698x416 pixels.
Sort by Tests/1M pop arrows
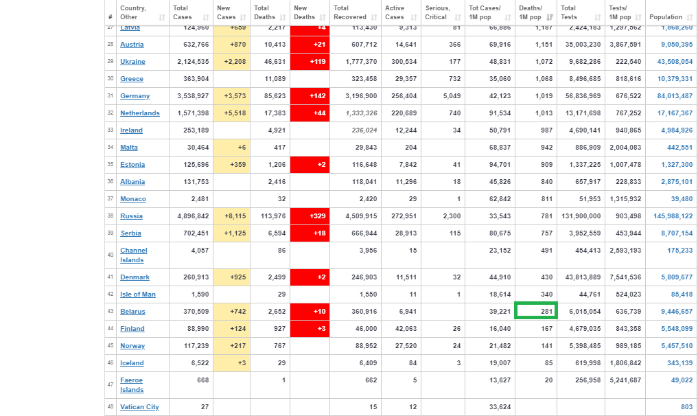638,17
